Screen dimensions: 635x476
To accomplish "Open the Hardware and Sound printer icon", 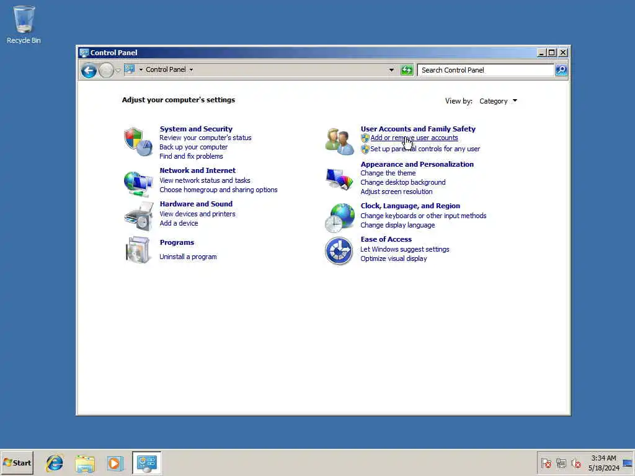I will pos(138,216).
